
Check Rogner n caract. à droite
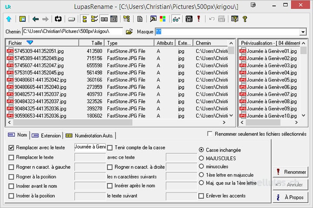coord(110,167)
